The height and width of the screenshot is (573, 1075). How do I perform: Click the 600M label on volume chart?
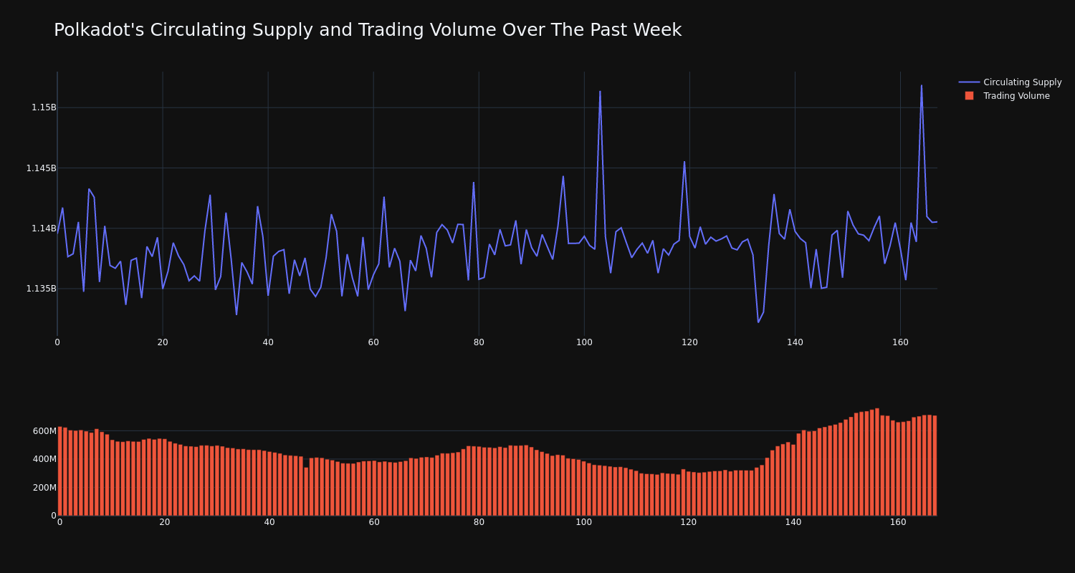click(x=44, y=431)
